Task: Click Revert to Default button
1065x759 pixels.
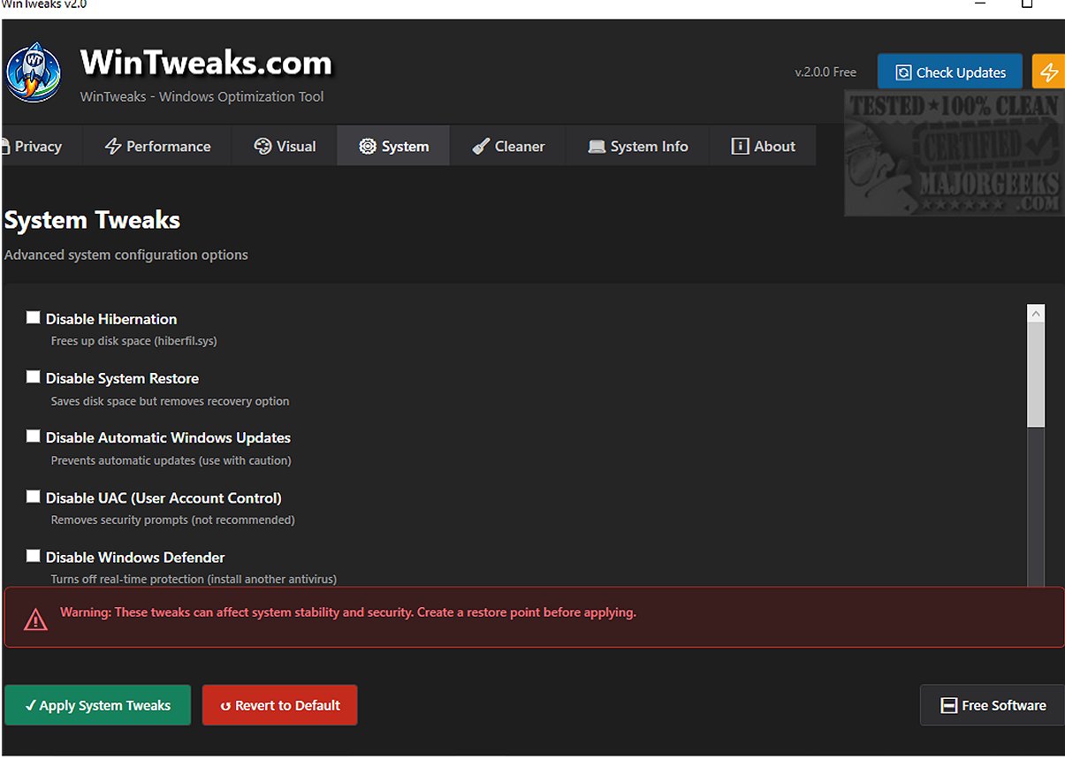Action: tap(280, 705)
